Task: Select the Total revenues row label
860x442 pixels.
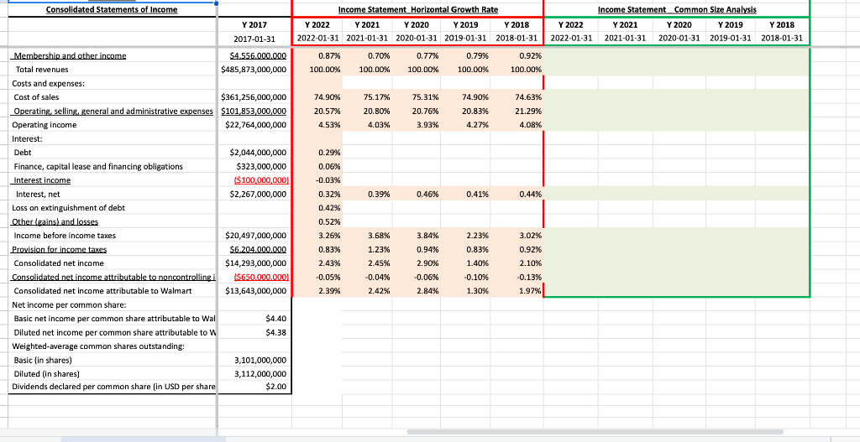Action: pyautogui.click(x=42, y=70)
